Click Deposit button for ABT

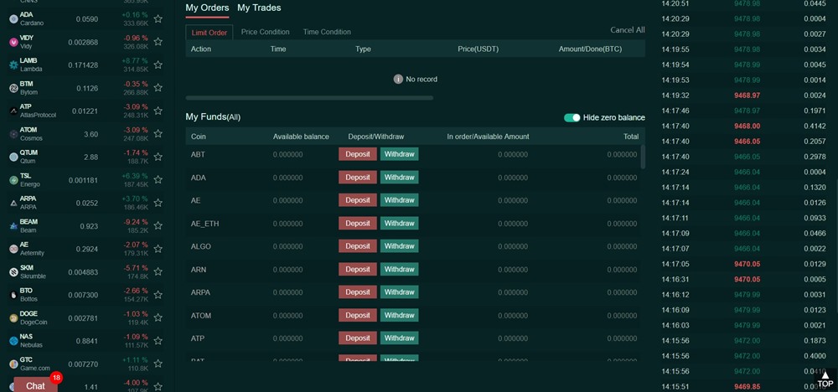click(x=358, y=154)
